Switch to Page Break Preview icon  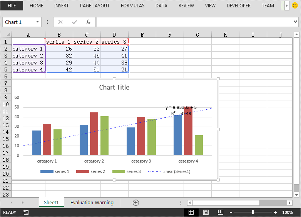pyautogui.click(x=221, y=212)
